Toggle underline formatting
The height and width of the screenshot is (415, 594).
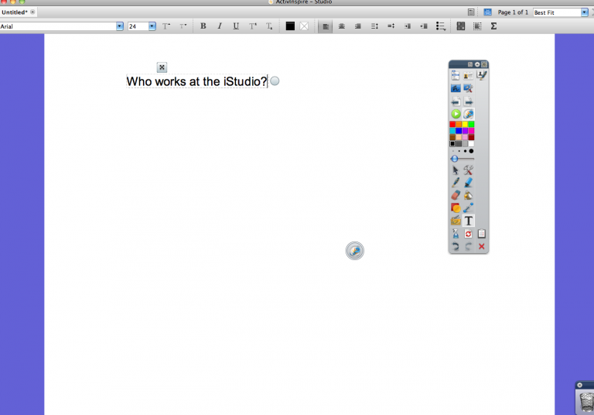[x=236, y=26]
